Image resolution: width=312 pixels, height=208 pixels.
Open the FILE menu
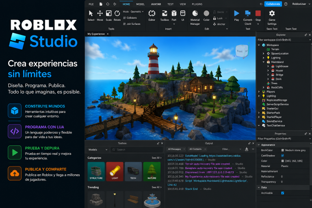[91, 4]
